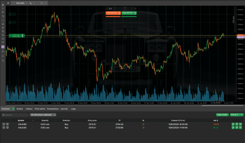Expand the Close 2 dropdown arrow
245x143 pixels.
(x=242, y=115)
